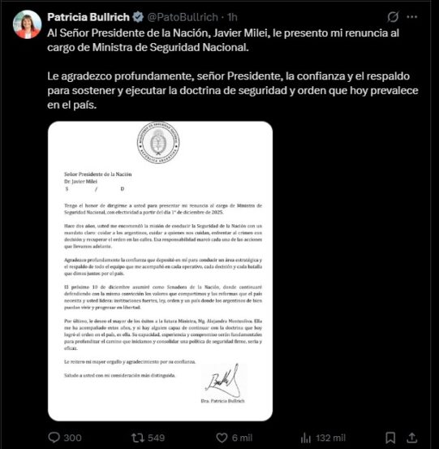Click the tweet's first paragraph about renuncia
Screen dimensions: 439x449
click(x=223, y=40)
